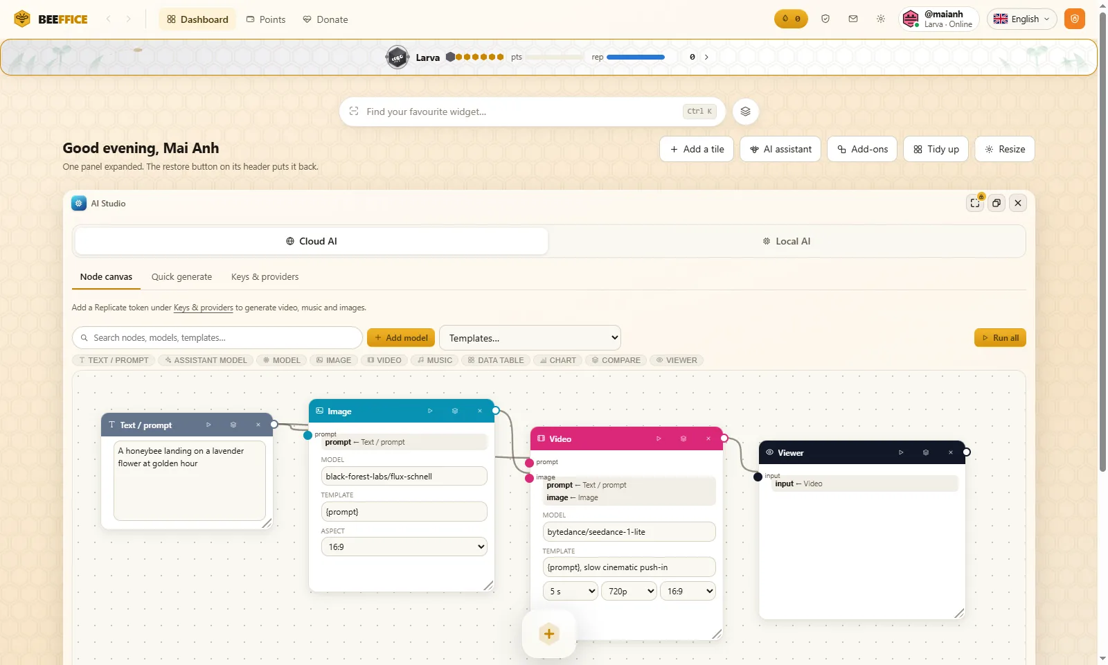Follow the Keys & providers inline link
This screenshot has height=665, width=1108.
(x=203, y=308)
